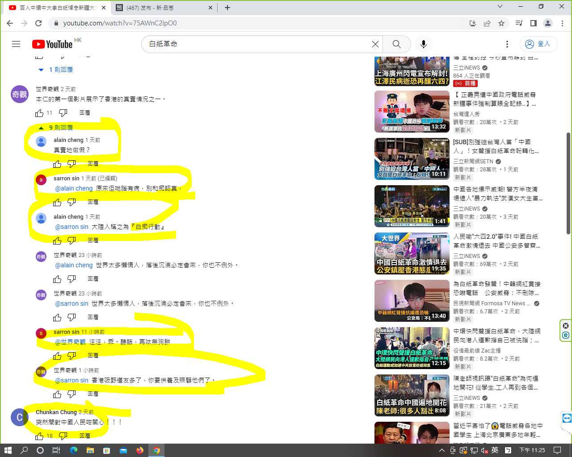The image size is (572, 457).
Task: Go to the YouTube home logo
Action: pyautogui.click(x=52, y=44)
